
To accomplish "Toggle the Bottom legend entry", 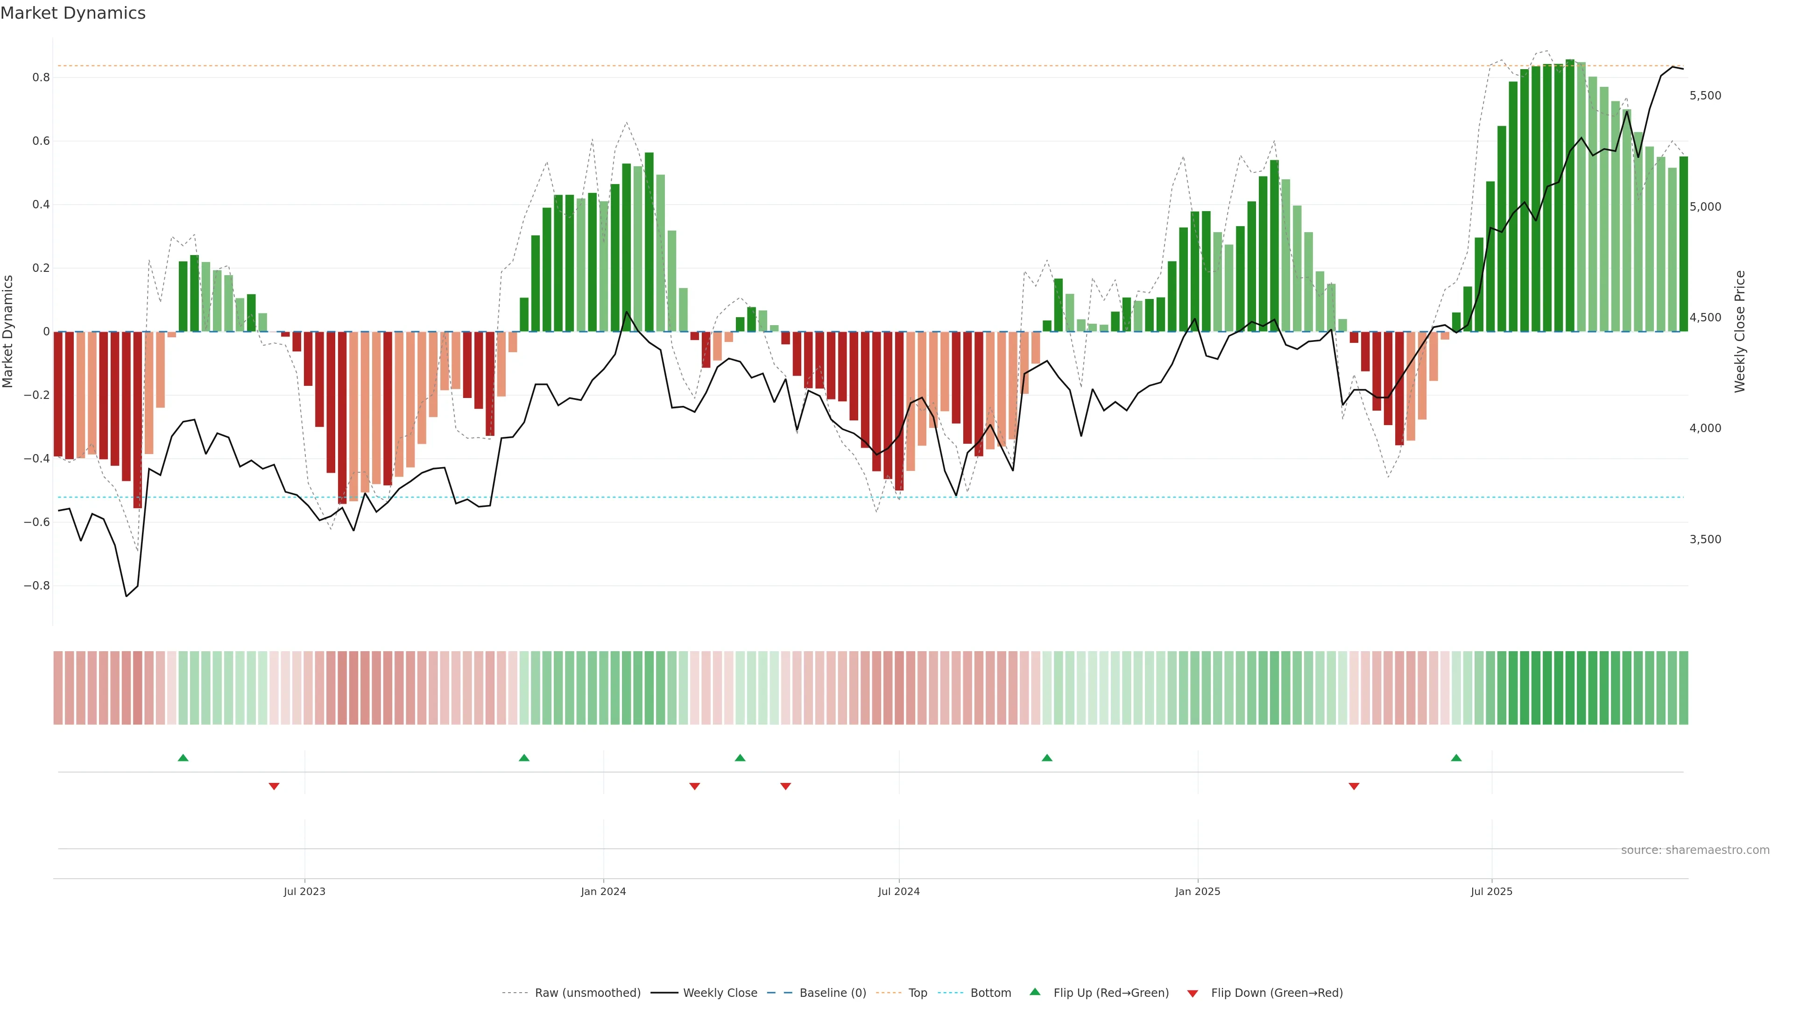I will (x=990, y=992).
